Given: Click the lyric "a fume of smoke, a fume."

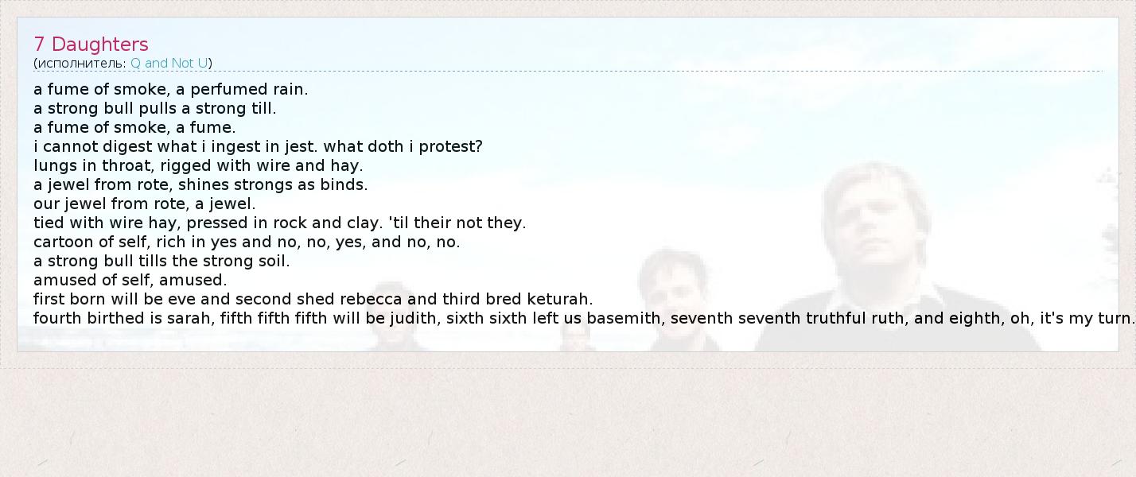Looking at the screenshot, I should tap(134, 127).
